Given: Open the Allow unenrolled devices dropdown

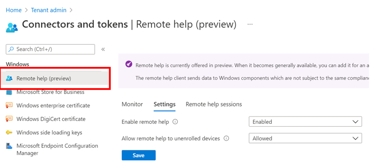Looking at the screenshot, I should [305, 138].
